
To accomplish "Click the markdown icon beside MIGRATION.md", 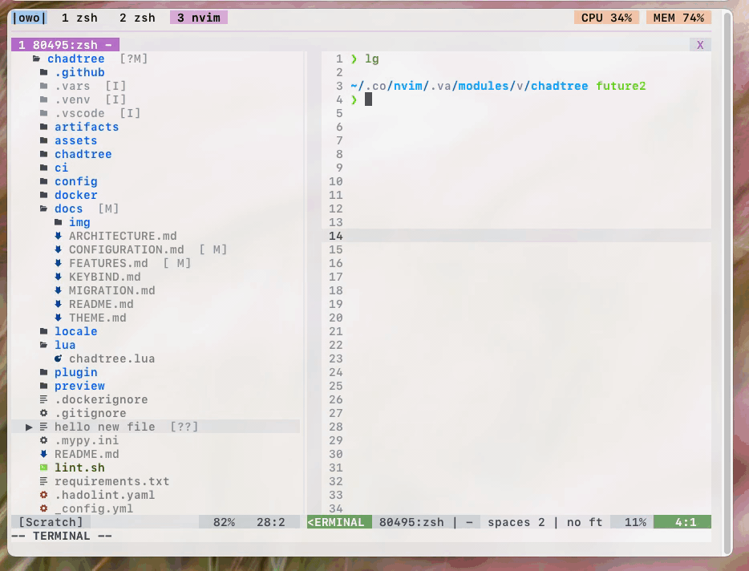I will point(59,290).
